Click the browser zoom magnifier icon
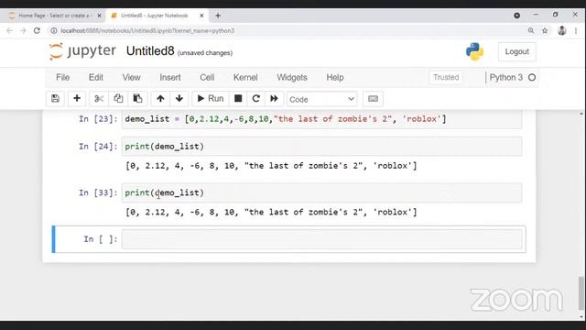The image size is (586, 330). click(531, 30)
